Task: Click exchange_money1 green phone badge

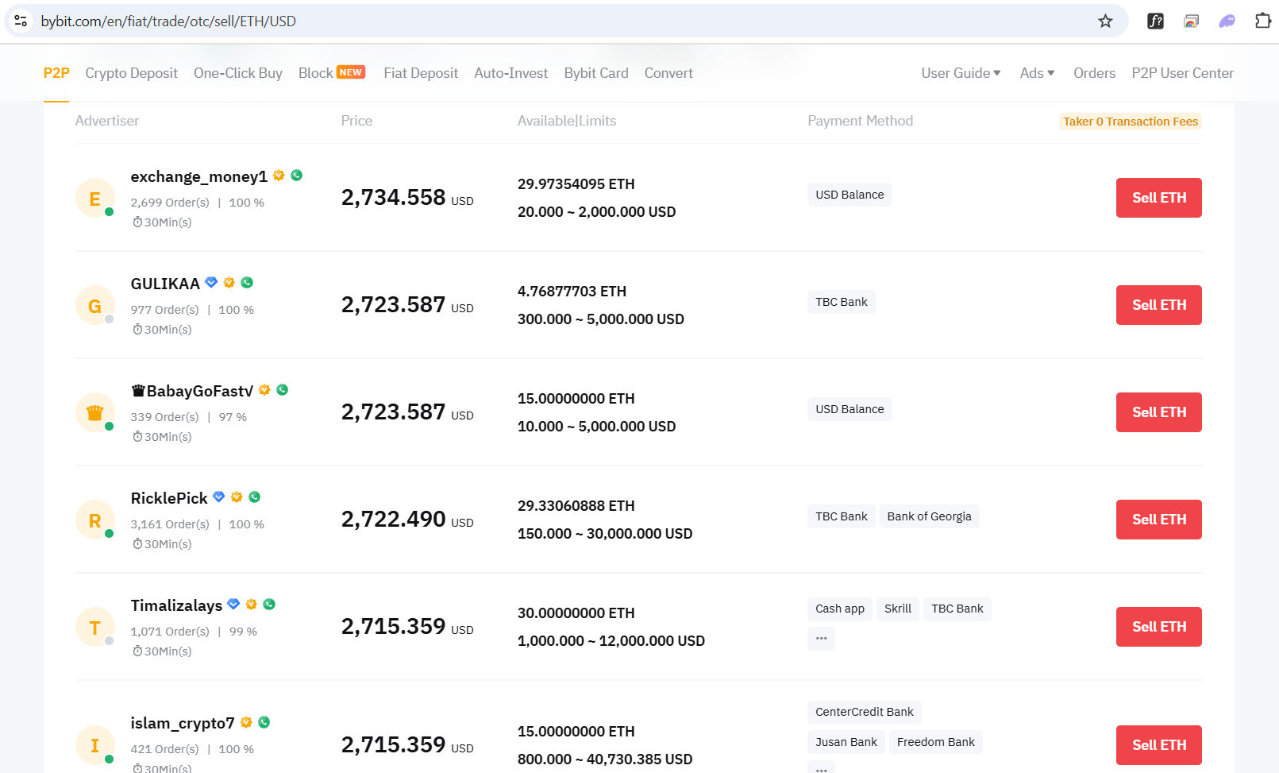Action: tap(297, 175)
